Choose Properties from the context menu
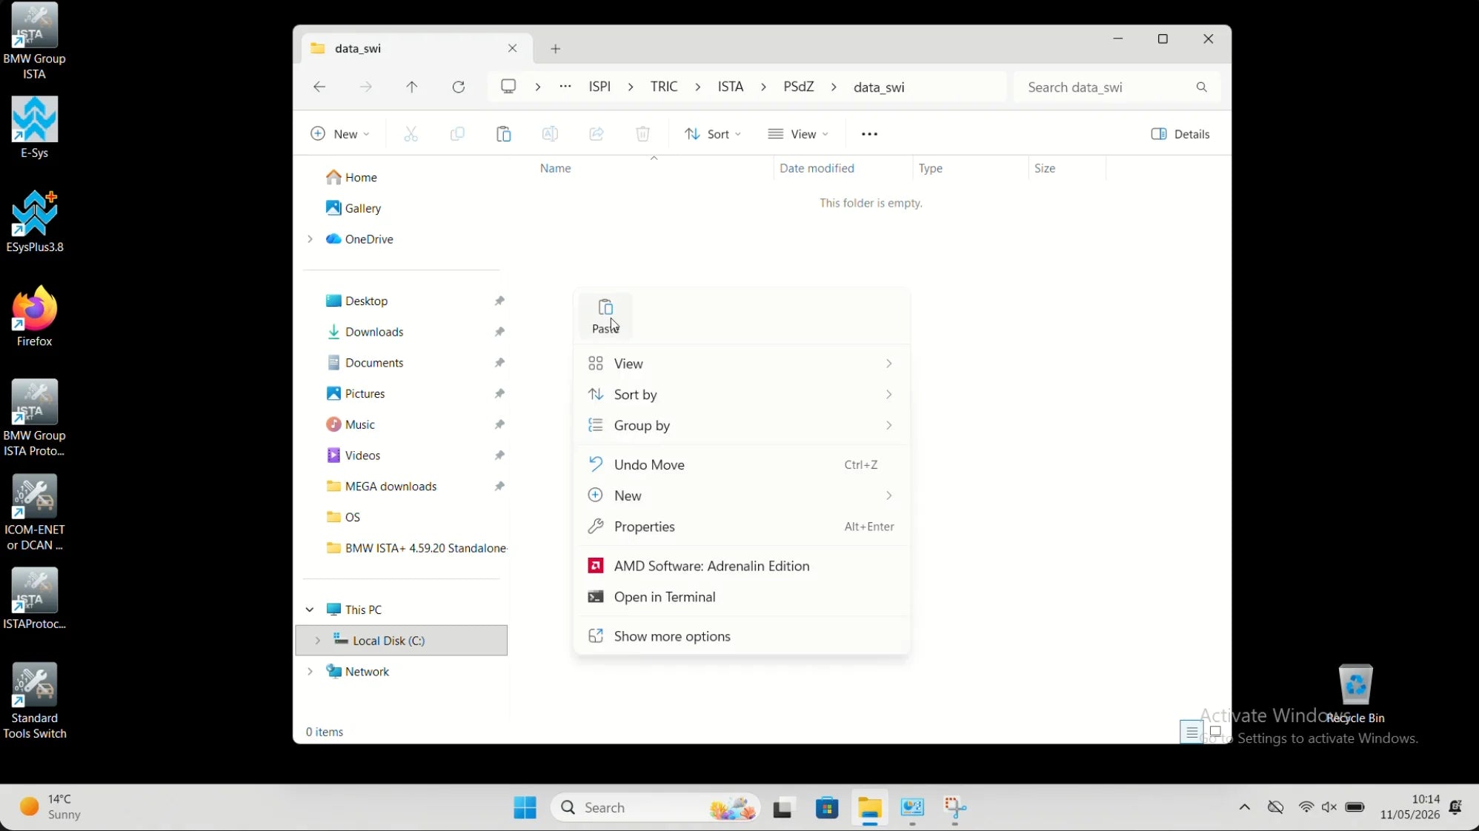Viewport: 1479px width, 831px height. point(742,527)
